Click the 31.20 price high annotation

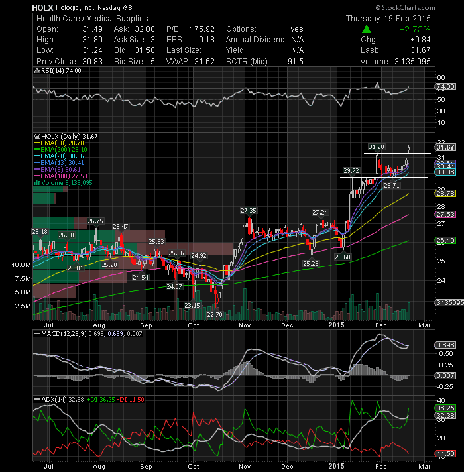pos(377,147)
